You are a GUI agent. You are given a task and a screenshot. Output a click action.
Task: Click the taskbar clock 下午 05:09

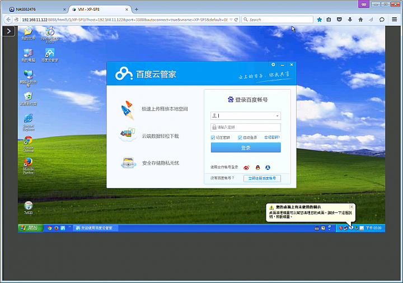tap(373, 228)
